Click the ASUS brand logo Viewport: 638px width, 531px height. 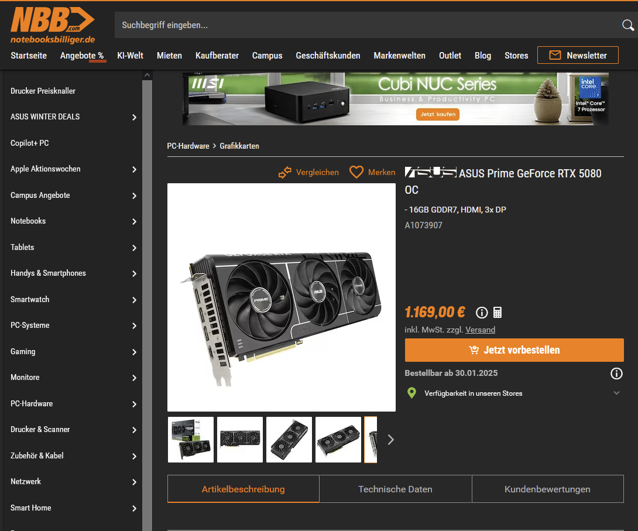430,173
